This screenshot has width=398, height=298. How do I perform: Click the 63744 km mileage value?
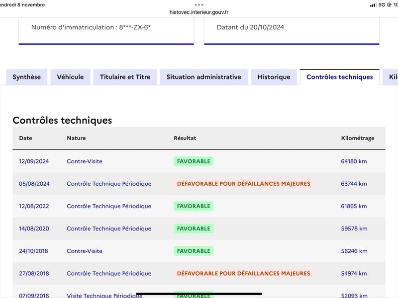(354, 184)
